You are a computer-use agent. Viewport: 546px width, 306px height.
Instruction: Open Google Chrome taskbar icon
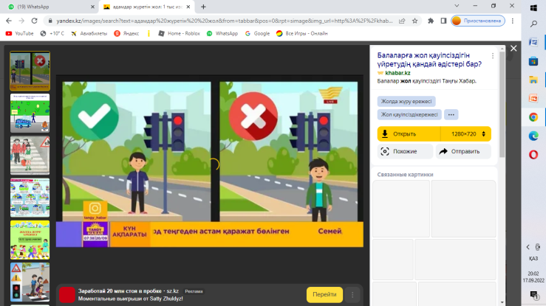point(533,117)
